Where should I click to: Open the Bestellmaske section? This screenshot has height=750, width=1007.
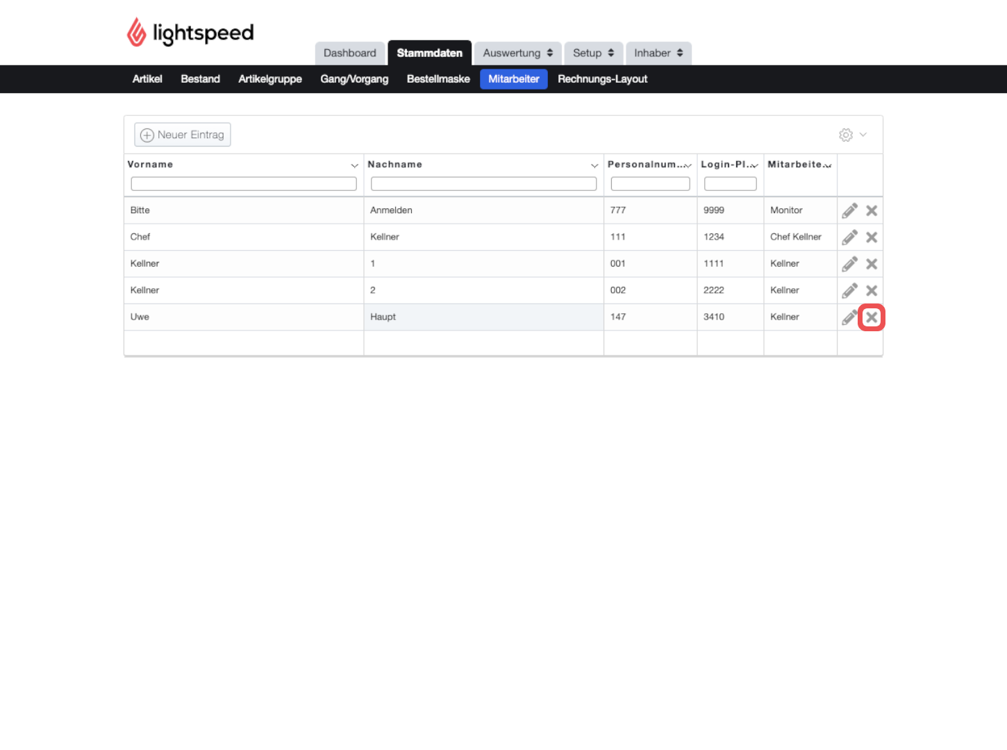pyautogui.click(x=438, y=79)
